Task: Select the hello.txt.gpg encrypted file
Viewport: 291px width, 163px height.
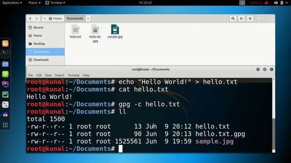Action: 95,34
